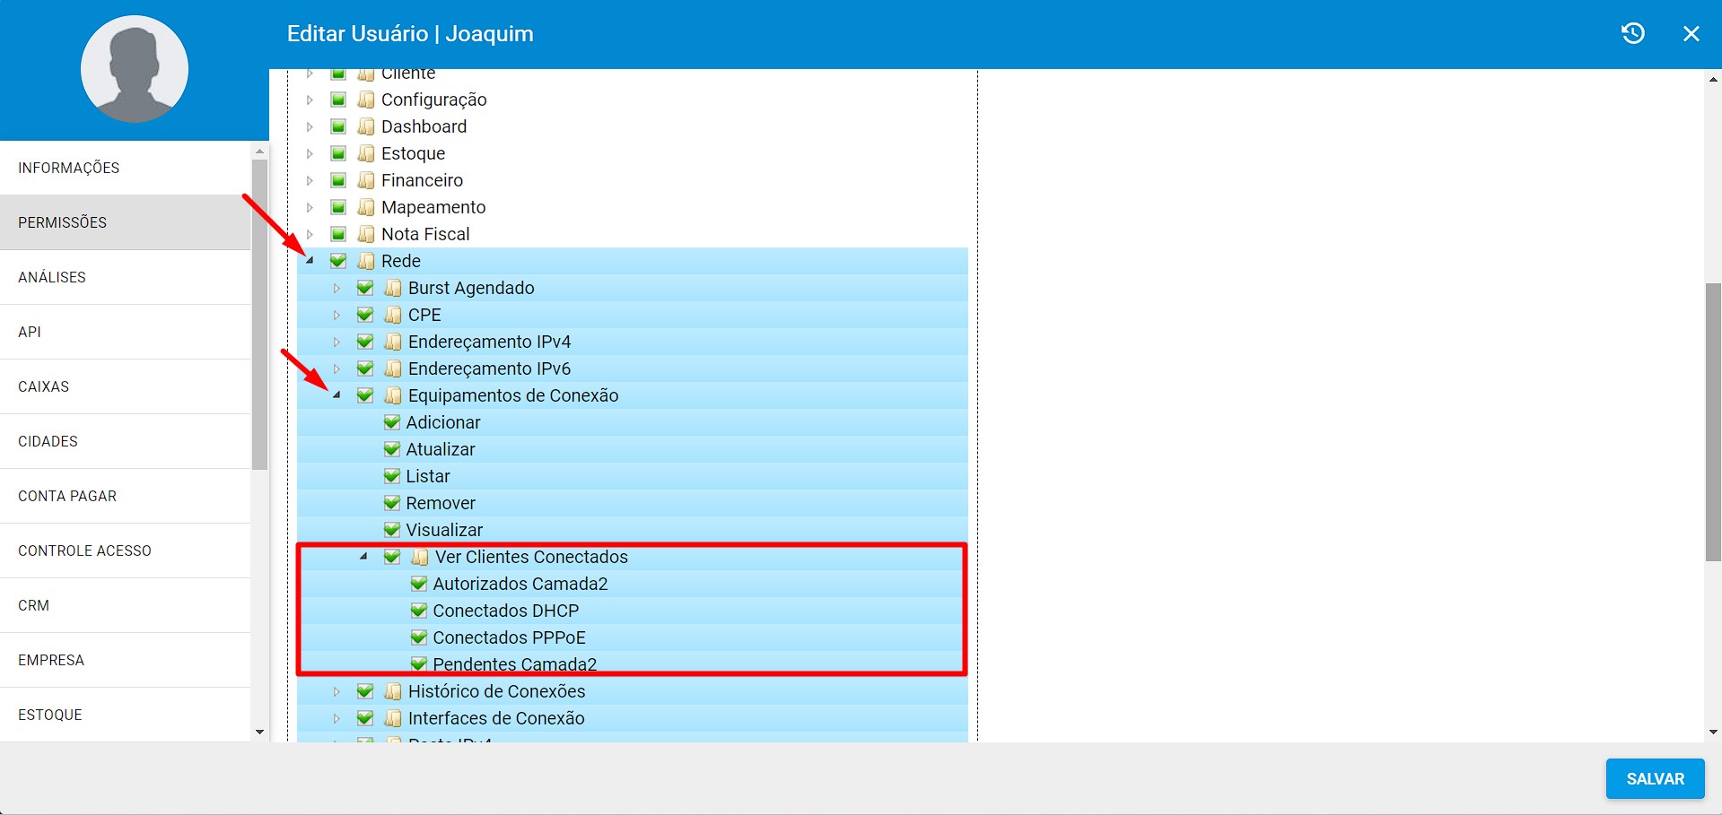Toggle the Estoque tree checkbox
The height and width of the screenshot is (815, 1722).
point(338,153)
